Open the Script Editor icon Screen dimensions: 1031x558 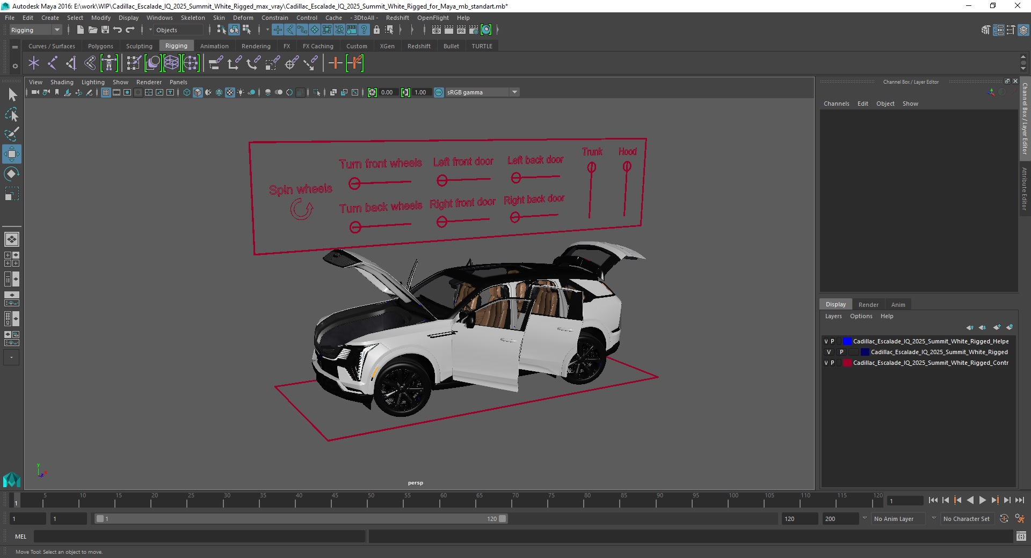pyautogui.click(x=1021, y=536)
